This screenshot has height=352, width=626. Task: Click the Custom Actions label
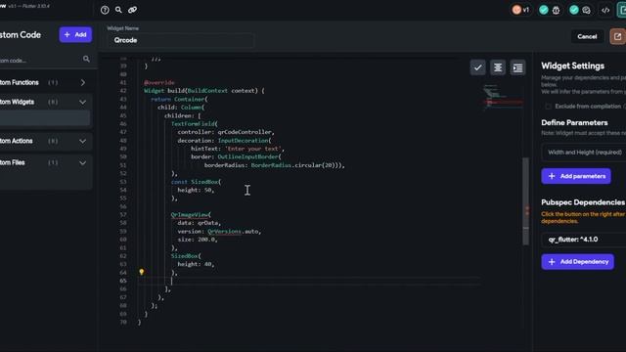pos(17,141)
